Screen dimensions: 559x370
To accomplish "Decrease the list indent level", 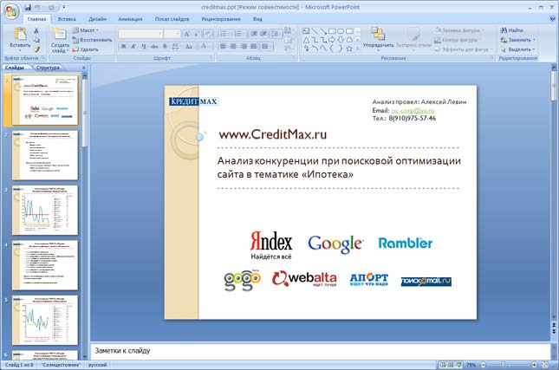I will pos(253,34).
